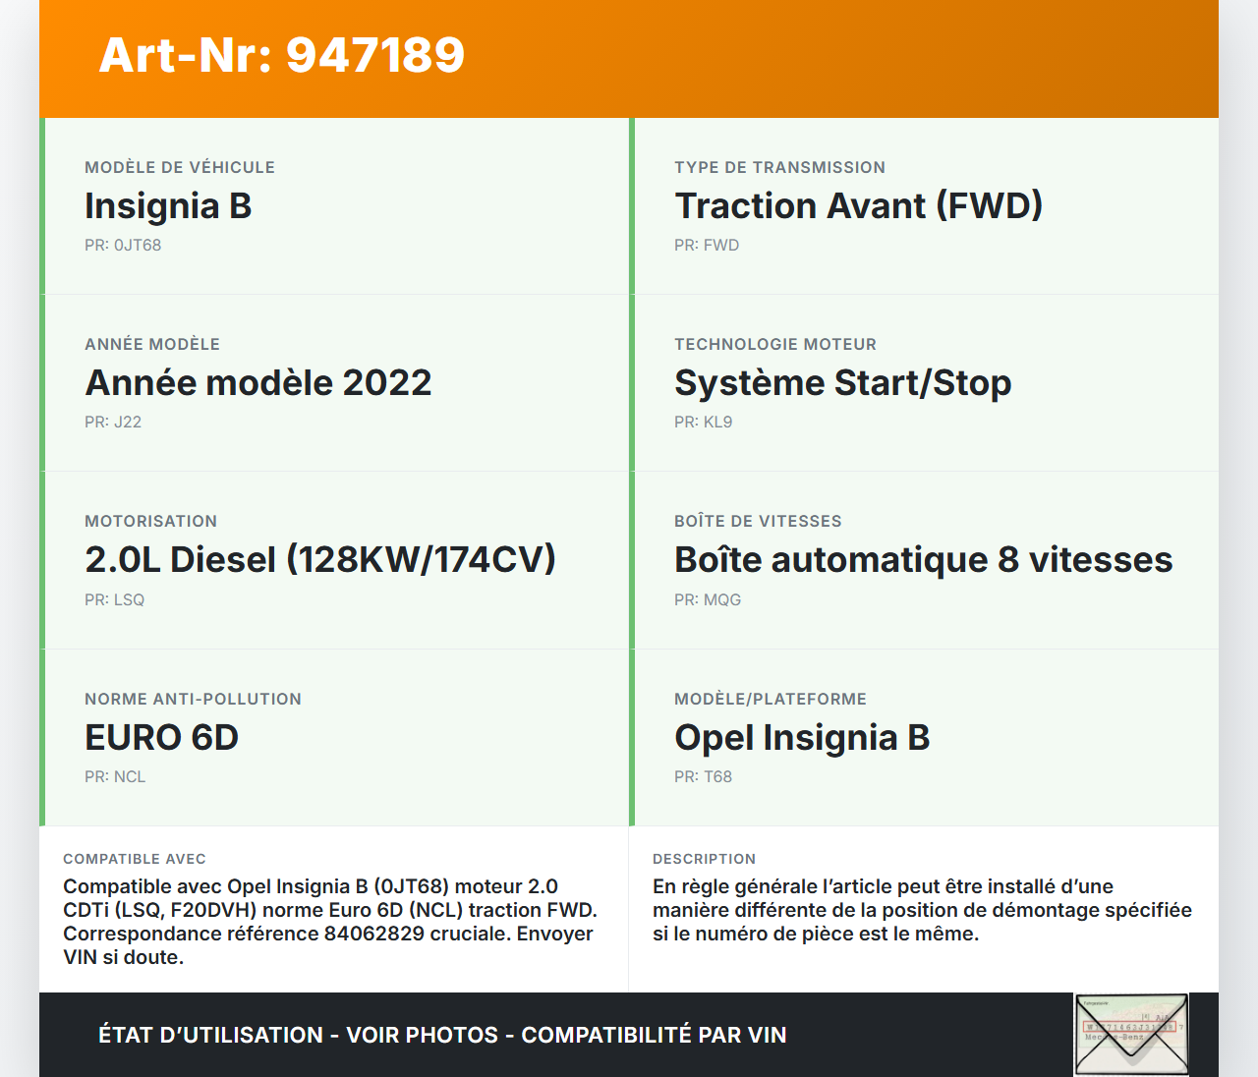1258x1077 pixels.
Task: Select the 'EURO 6D' value
Action: coord(162,738)
